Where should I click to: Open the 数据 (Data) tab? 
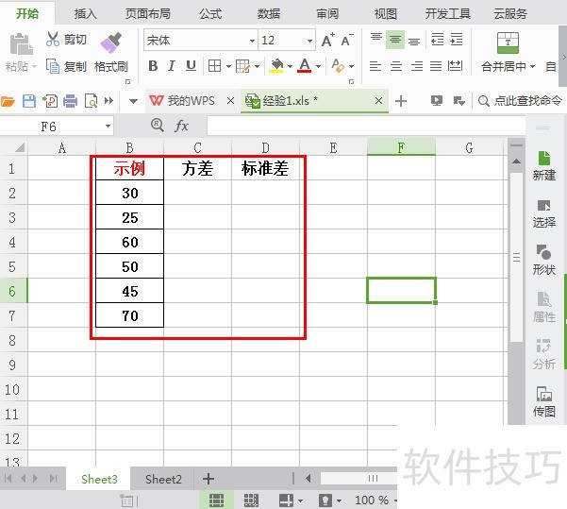269,14
